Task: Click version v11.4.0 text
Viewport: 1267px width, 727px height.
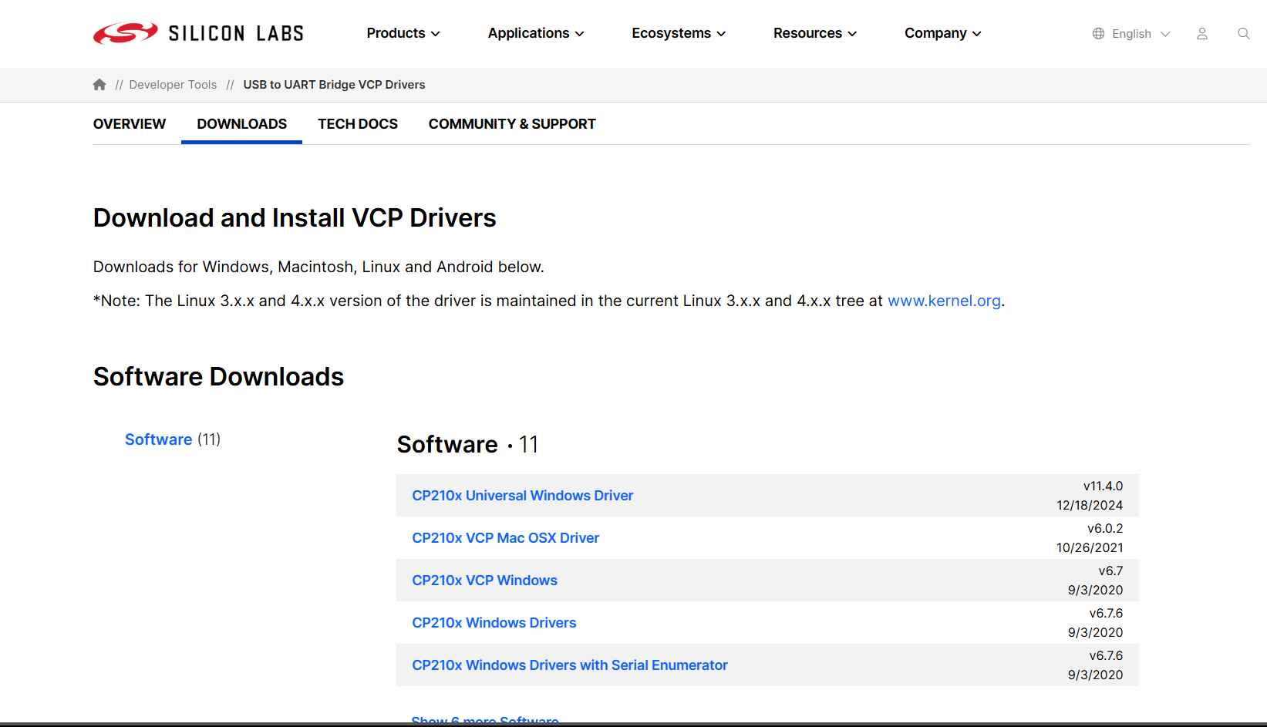Action: pos(1103,486)
